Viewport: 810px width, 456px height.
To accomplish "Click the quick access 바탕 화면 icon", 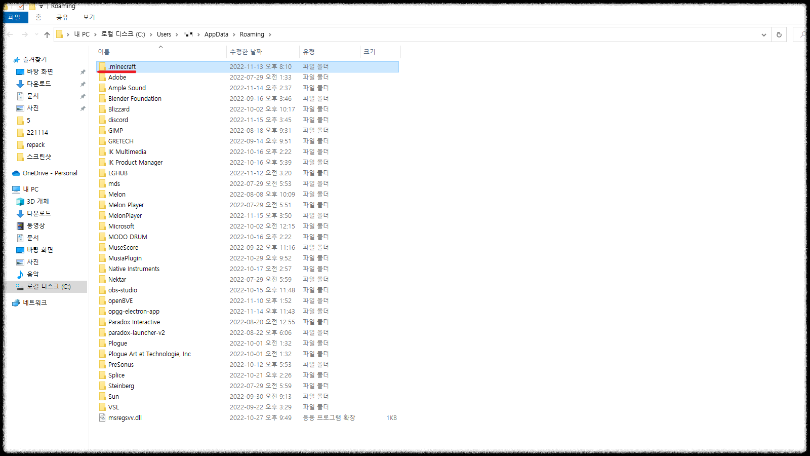I will 20,71.
